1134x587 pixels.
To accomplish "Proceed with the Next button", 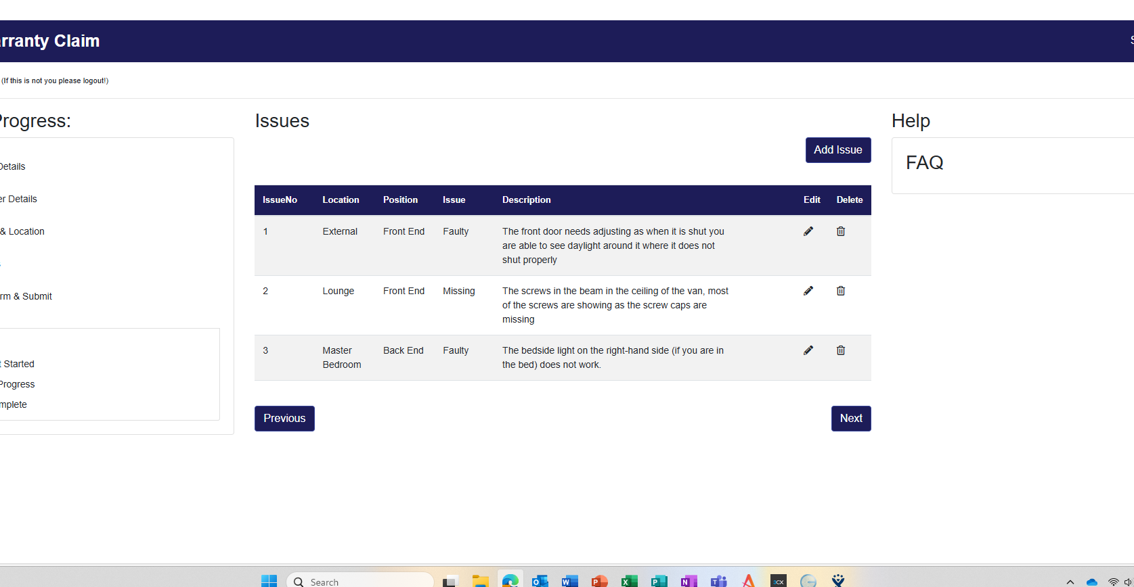I will (x=851, y=419).
